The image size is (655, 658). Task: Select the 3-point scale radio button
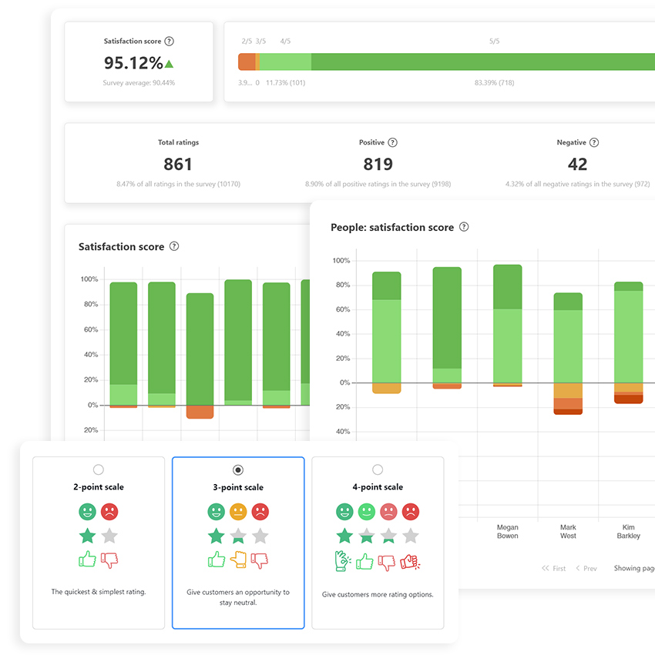(238, 469)
